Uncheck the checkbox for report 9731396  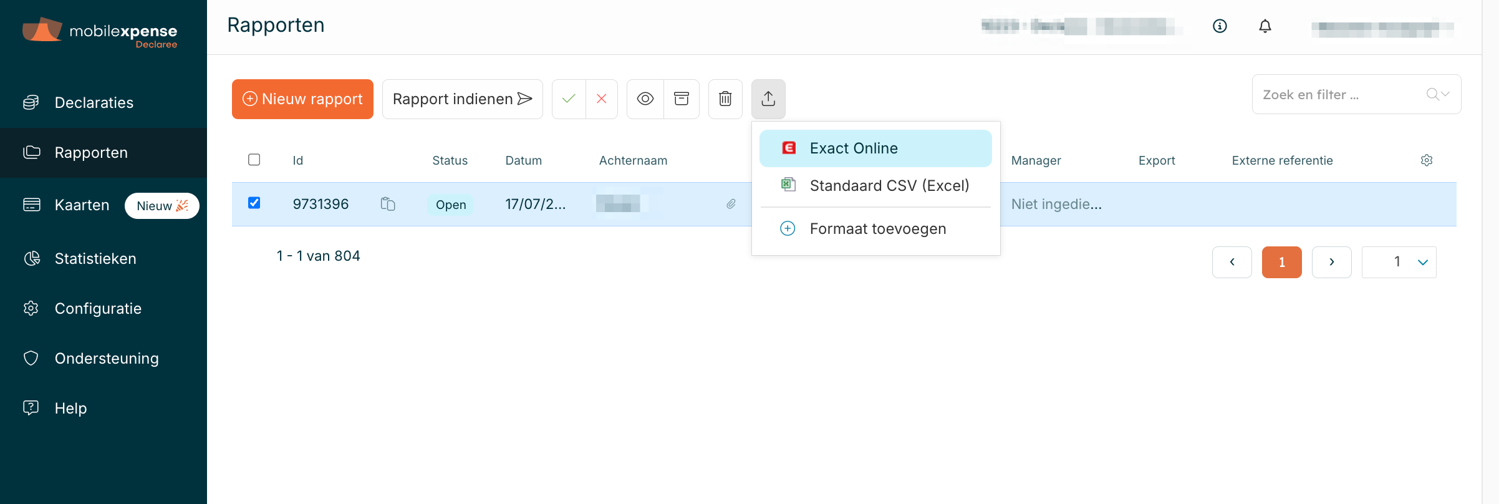click(x=254, y=203)
